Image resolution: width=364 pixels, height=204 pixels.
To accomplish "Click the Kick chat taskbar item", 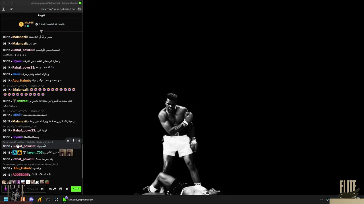I will 78,199.
